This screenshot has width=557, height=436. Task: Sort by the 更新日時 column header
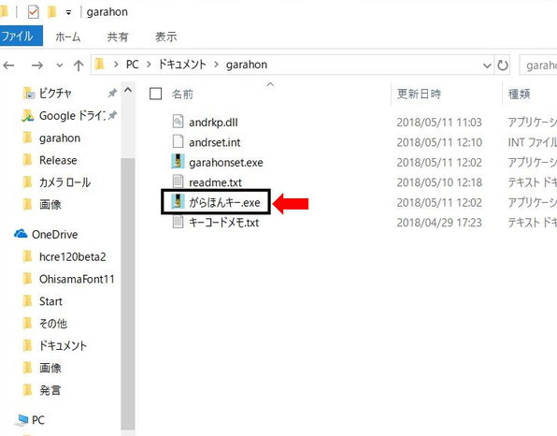[x=420, y=94]
